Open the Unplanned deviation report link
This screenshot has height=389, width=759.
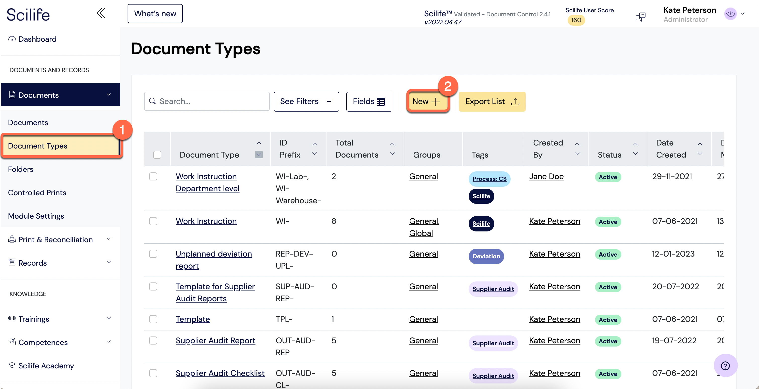point(214,260)
